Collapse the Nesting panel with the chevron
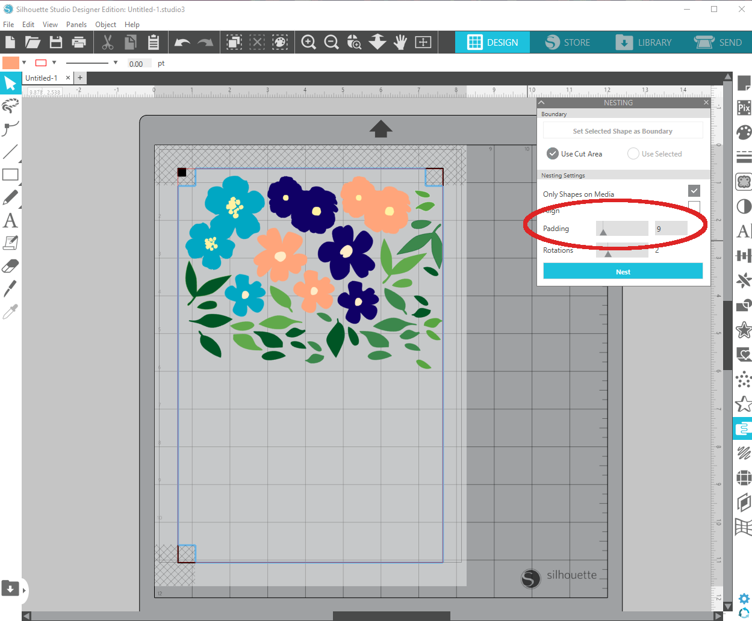Viewport: 752px width, 621px height. [541, 103]
